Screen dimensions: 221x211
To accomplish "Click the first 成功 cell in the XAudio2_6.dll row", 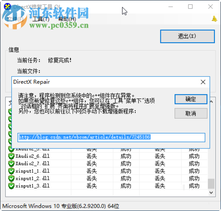I will (126, 156).
